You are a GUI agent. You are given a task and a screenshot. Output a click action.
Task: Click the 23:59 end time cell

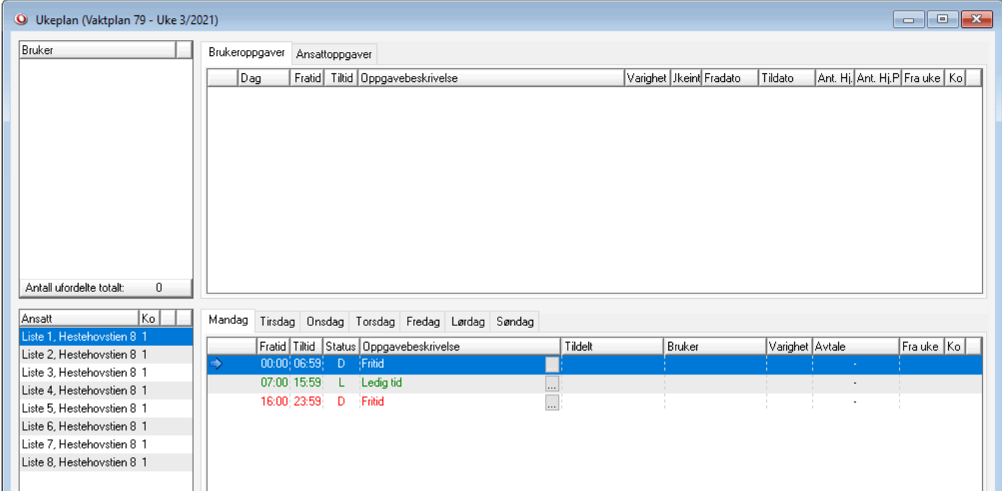tap(307, 402)
